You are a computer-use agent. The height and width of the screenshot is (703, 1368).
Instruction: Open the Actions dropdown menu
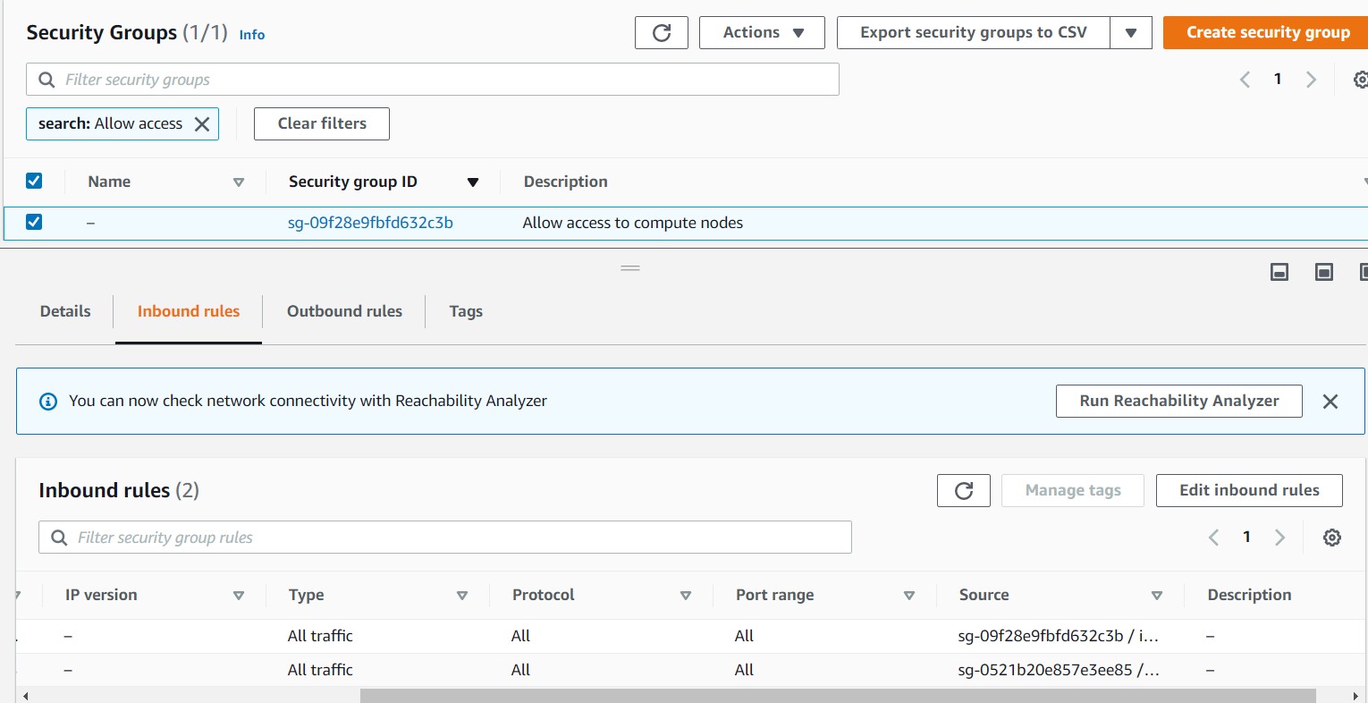(x=761, y=32)
